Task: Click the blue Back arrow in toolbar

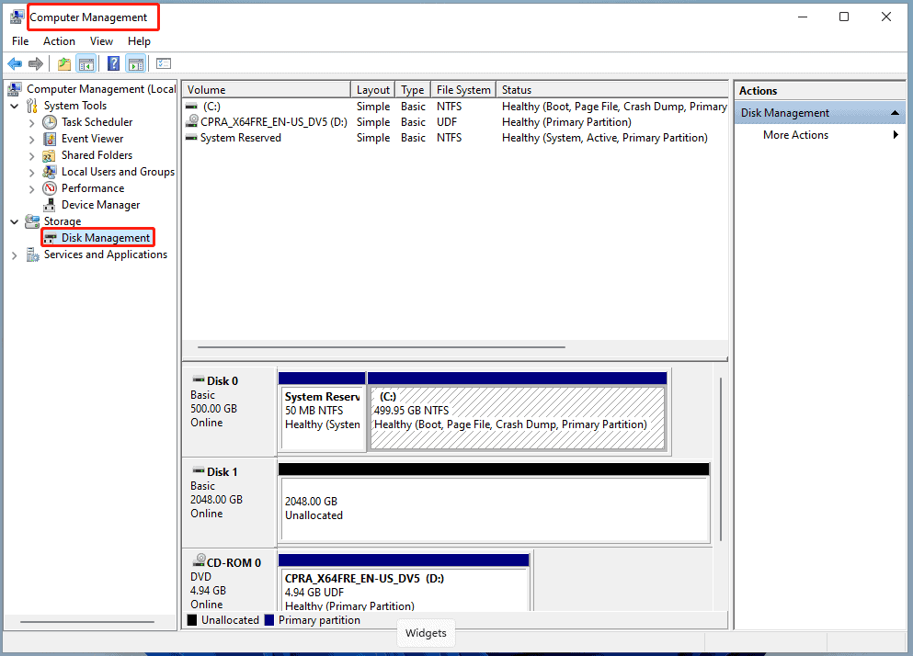Action: pos(15,63)
